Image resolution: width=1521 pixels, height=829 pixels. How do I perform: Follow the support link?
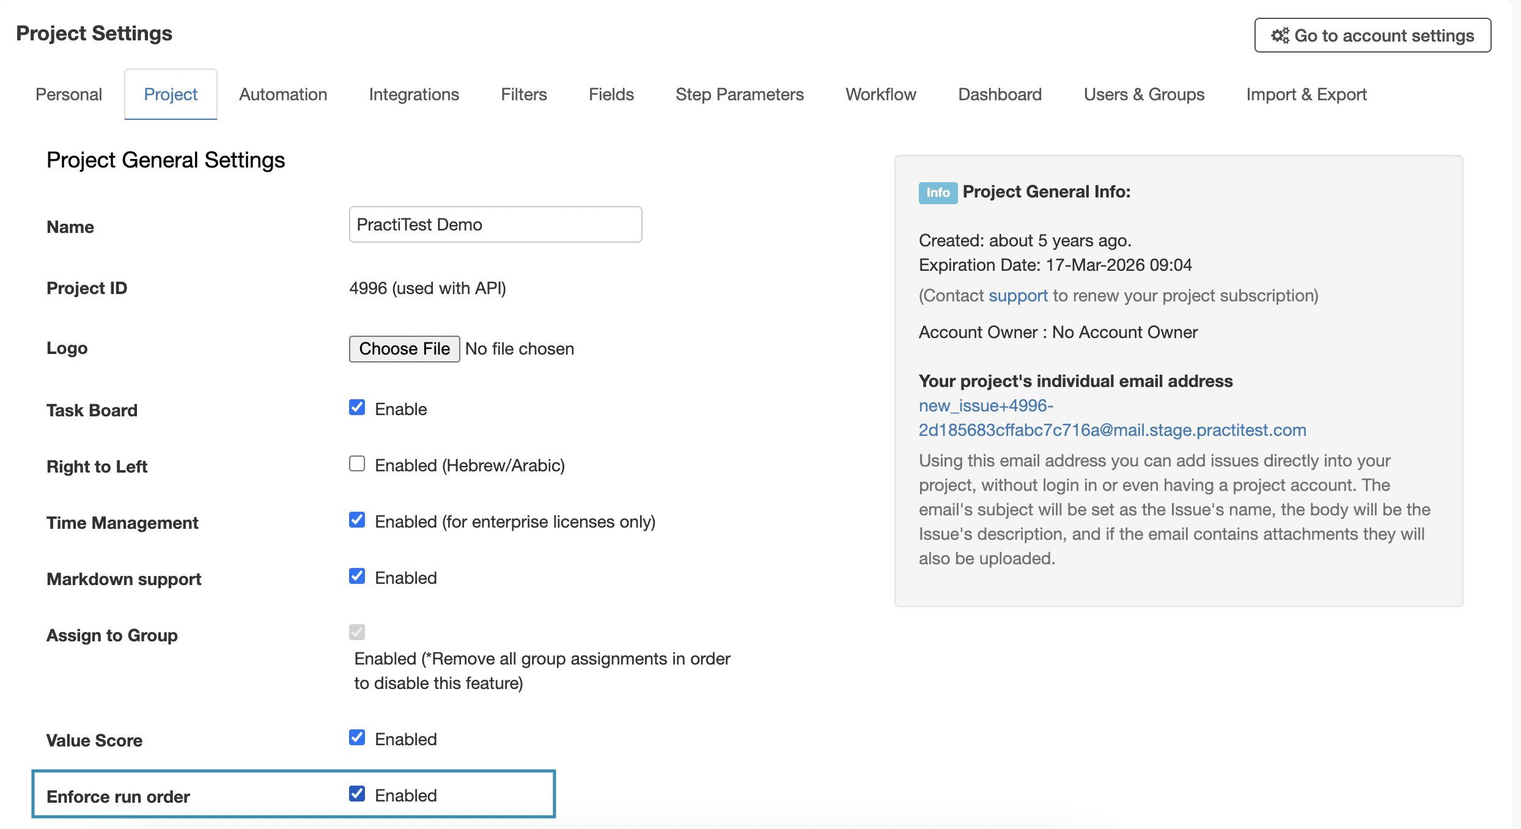coord(1018,295)
